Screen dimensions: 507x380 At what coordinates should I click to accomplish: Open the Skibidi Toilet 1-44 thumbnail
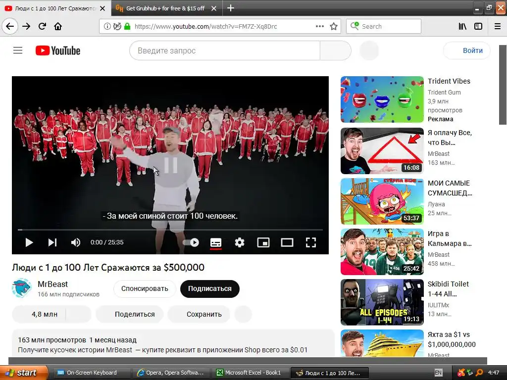pos(382,302)
